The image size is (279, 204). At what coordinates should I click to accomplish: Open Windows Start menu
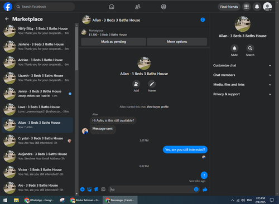coord(5,200)
